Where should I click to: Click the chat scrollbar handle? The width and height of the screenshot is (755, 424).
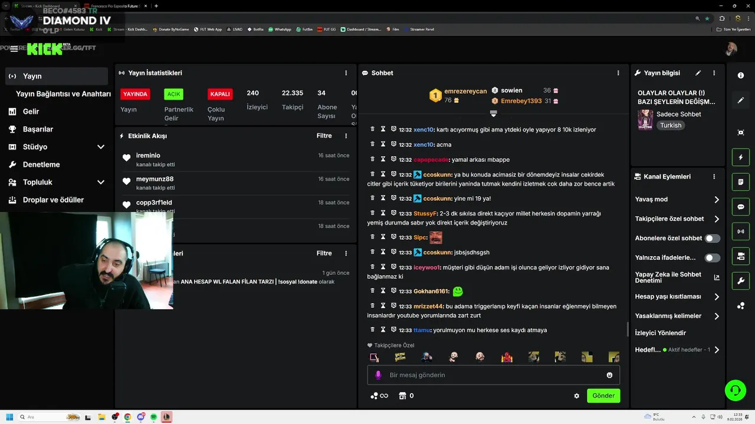tap(627, 329)
